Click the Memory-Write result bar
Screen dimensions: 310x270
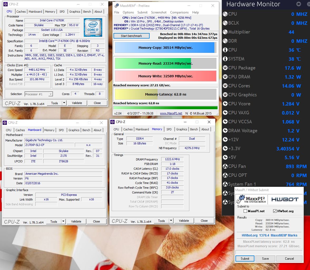pos(165,76)
